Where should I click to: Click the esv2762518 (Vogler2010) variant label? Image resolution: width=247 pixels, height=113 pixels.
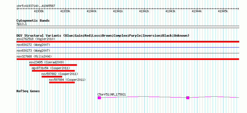[36, 39]
